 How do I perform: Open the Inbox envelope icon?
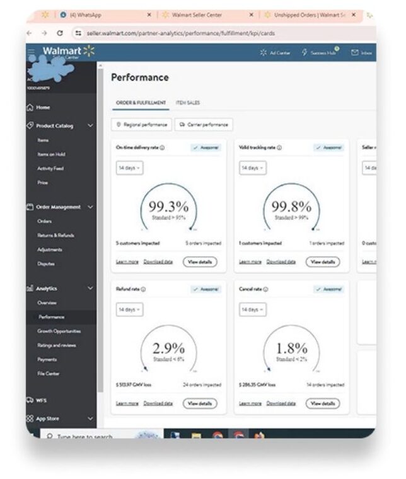tap(354, 52)
